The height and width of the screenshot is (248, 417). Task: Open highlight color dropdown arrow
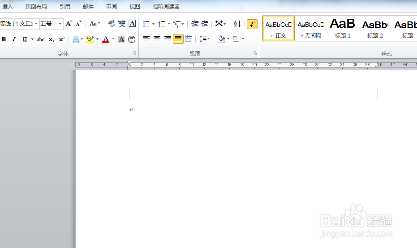click(97, 39)
